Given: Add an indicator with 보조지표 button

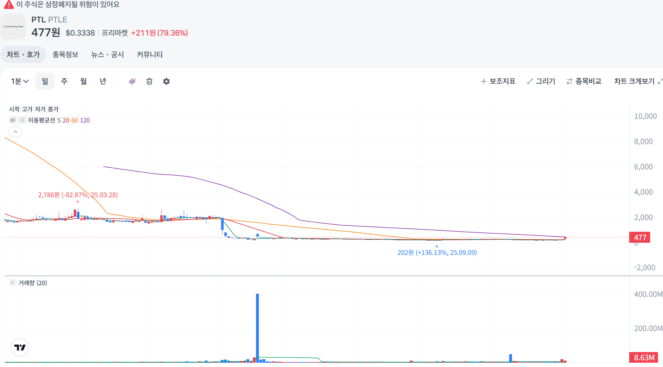Looking at the screenshot, I should [498, 82].
